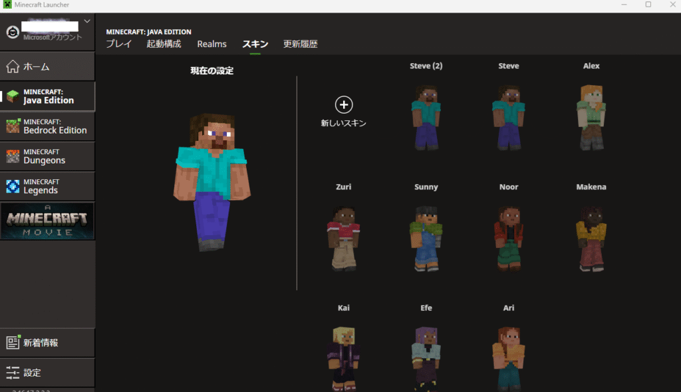
Task: Select the Kai skin
Action: pyautogui.click(x=344, y=359)
